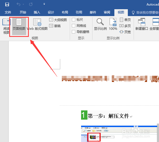Image resolution: width=159 pixels, height=142 pixels.
Task: Switch to the 设计 ribbon tab
Action: pyautogui.click(x=51, y=12)
